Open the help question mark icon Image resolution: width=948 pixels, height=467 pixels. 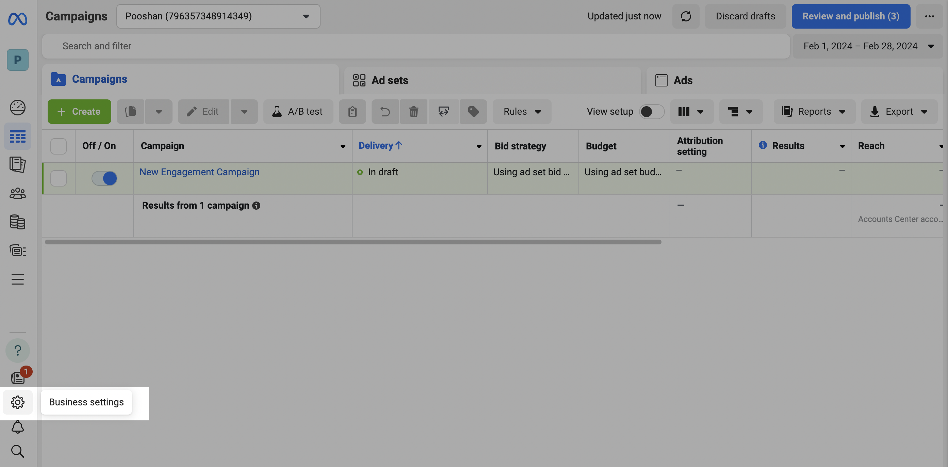tap(17, 350)
